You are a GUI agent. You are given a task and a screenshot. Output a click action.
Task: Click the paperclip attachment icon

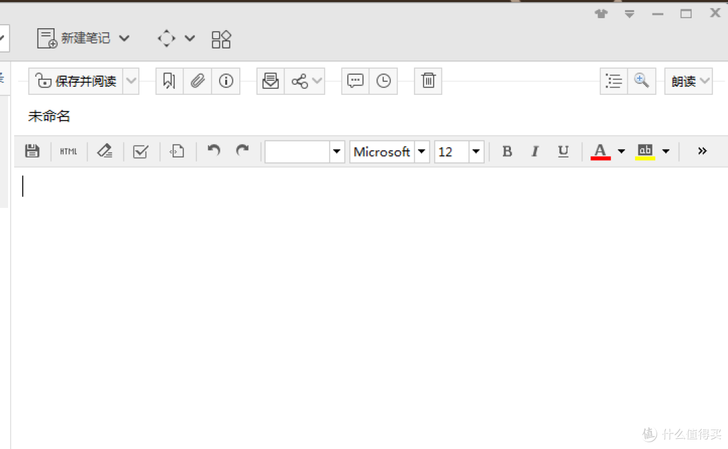point(198,81)
